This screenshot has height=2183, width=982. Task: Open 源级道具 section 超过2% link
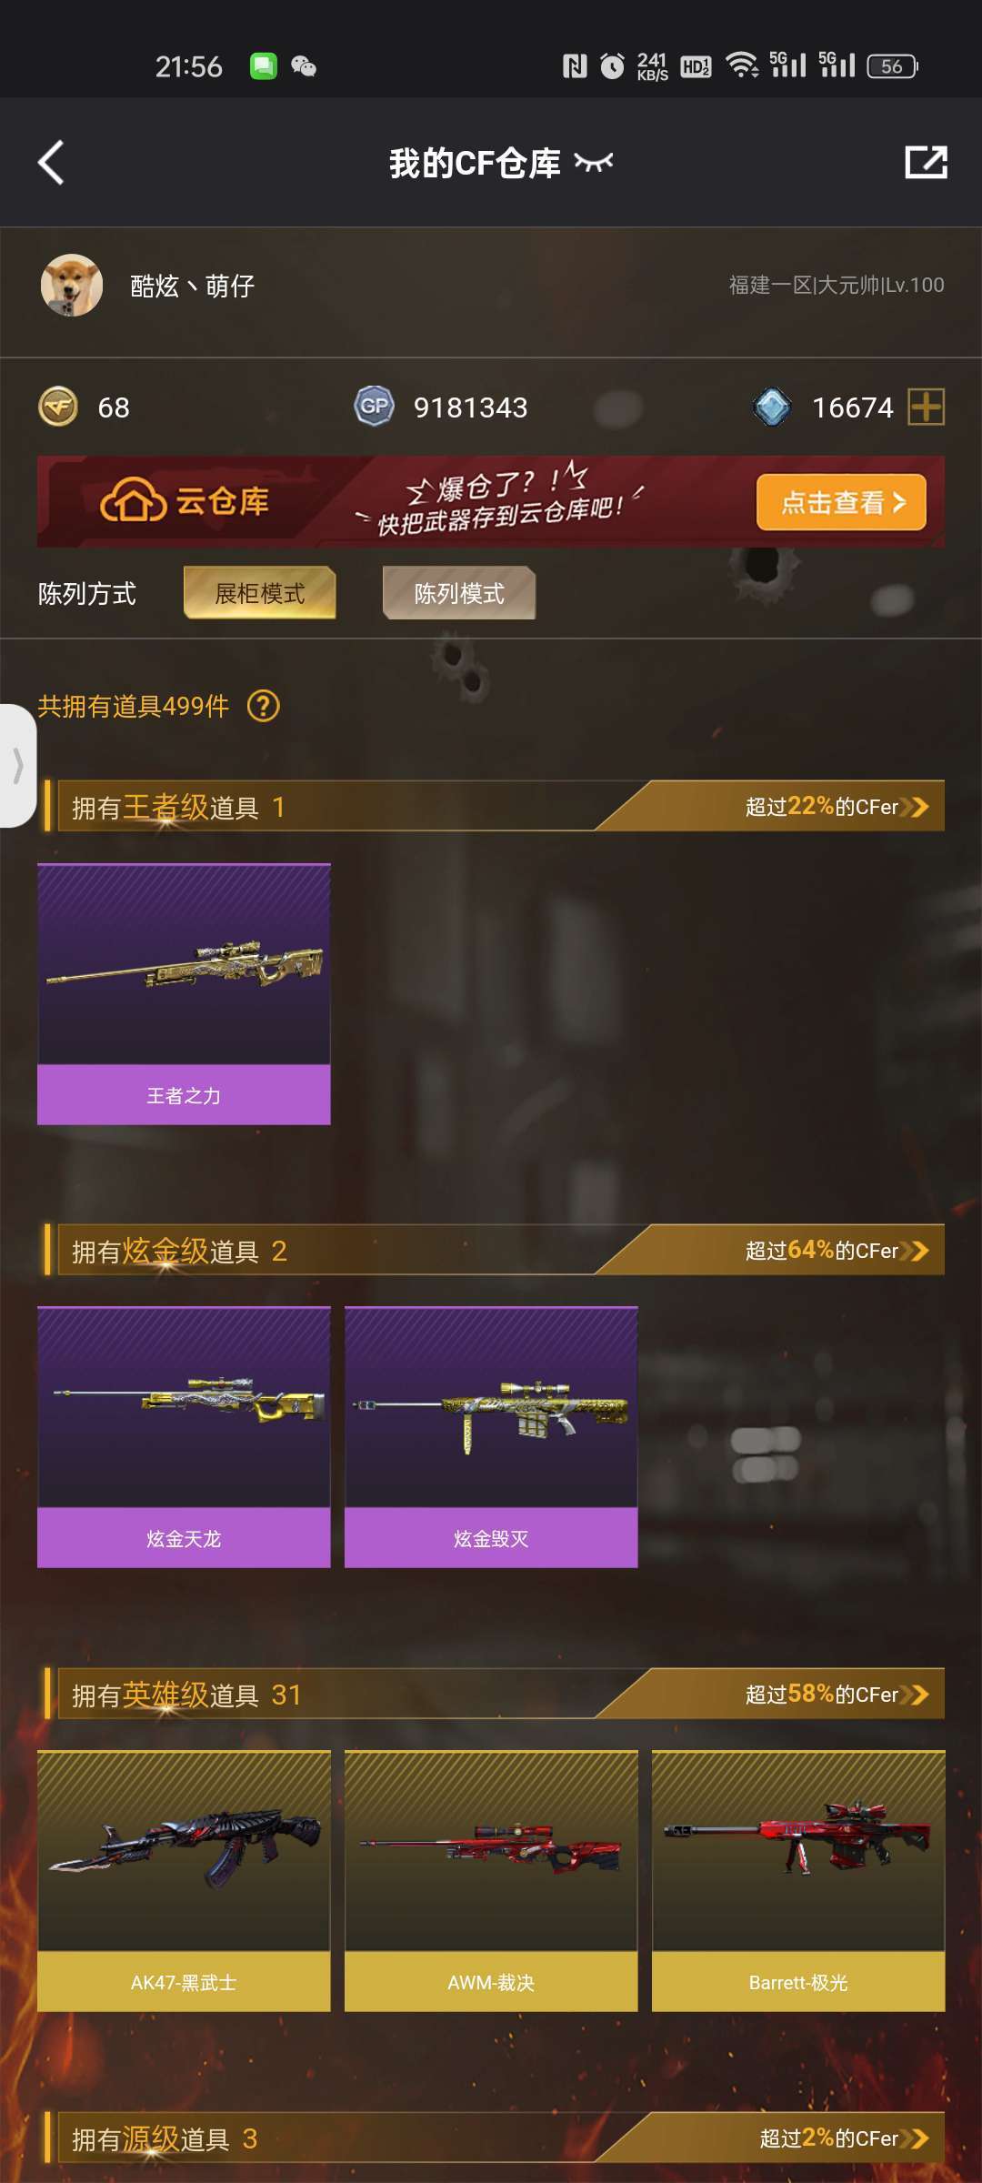[844, 2138]
